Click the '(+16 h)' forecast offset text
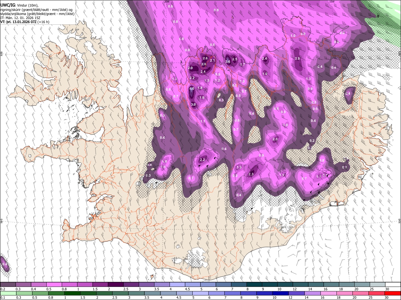Viewport: 401px width, 300px height. coord(43,22)
